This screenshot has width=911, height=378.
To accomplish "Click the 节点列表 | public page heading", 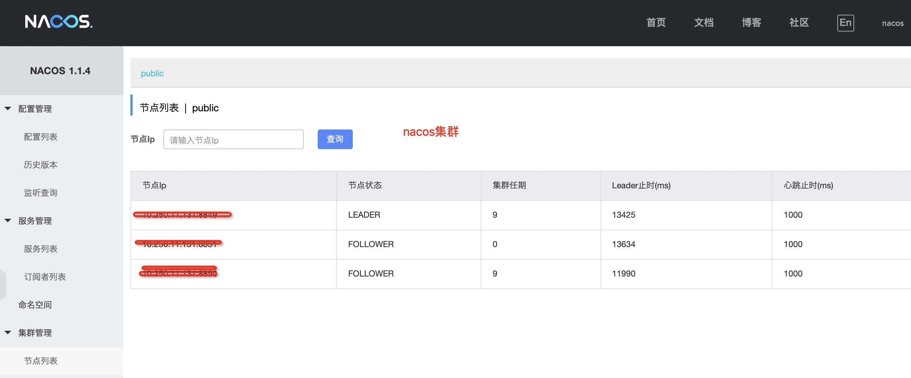I will click(x=179, y=108).
